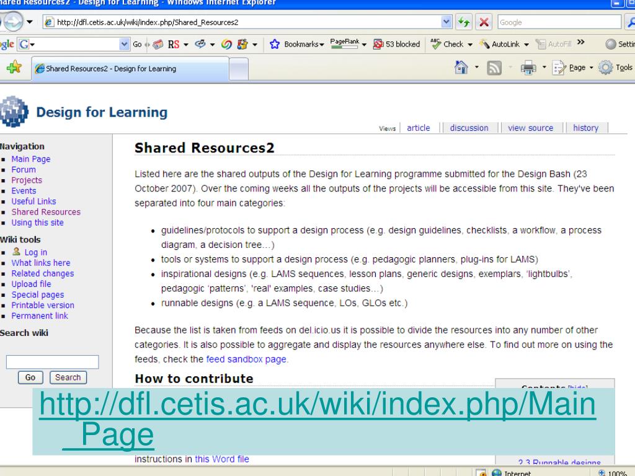Click the Print icon
This screenshot has width=635, height=476.
coord(528,68)
